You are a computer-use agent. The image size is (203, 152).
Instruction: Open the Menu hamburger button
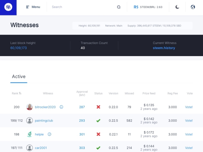coord(33,7)
